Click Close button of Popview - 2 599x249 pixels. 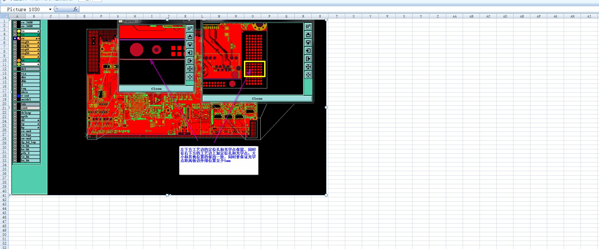(156, 89)
